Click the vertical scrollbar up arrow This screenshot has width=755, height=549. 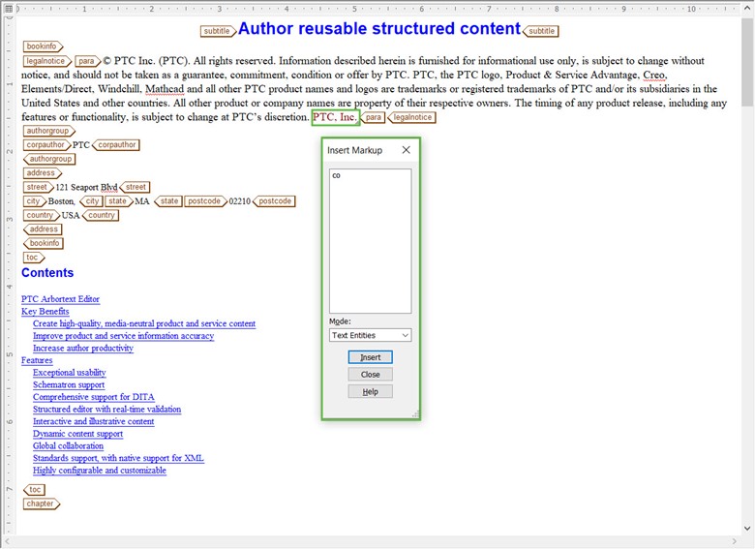tap(747, 9)
